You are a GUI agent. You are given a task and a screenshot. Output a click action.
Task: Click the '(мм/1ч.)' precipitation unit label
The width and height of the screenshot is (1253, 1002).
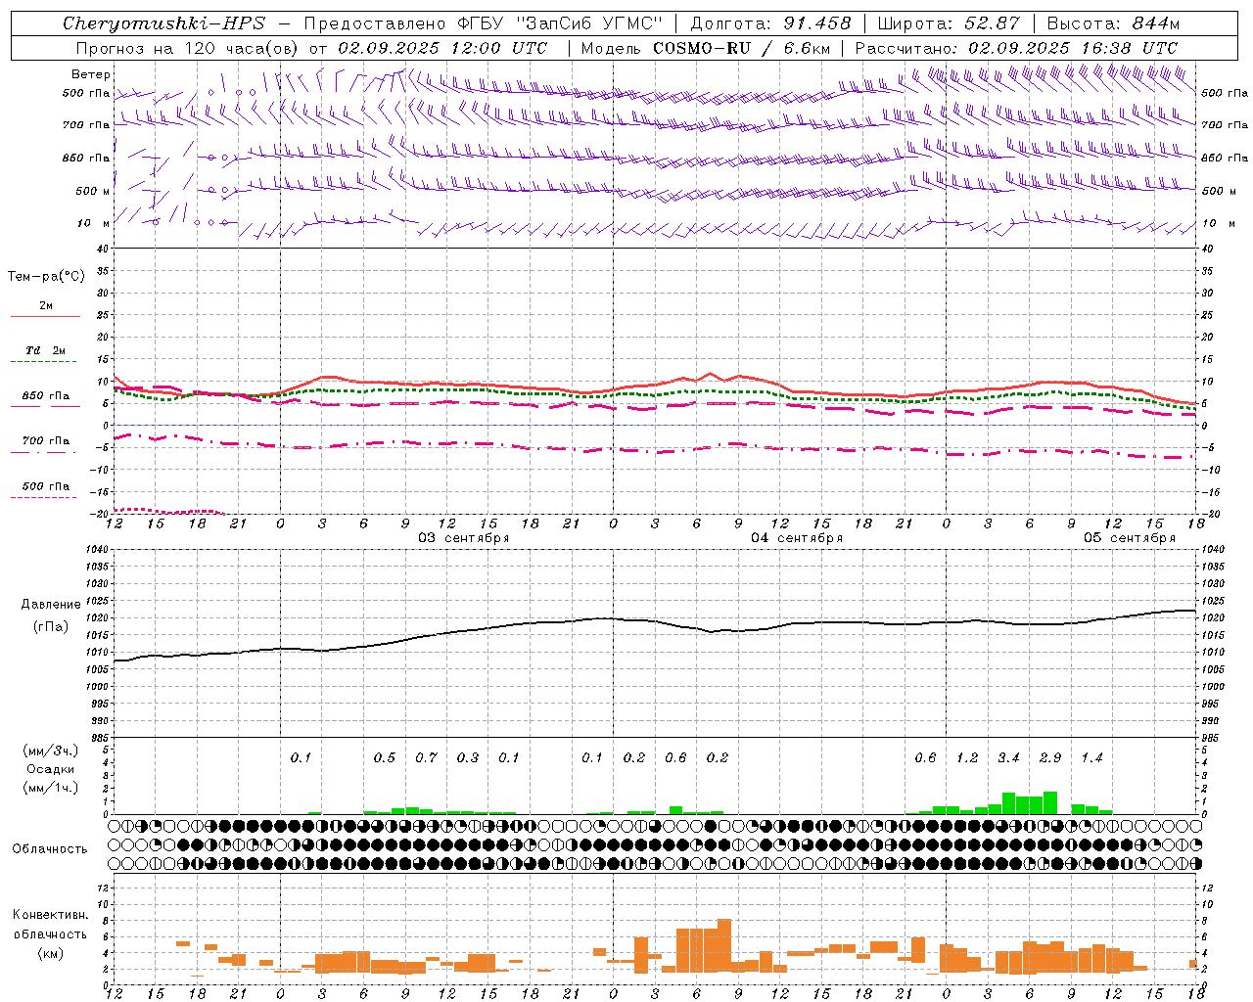pos(51,788)
